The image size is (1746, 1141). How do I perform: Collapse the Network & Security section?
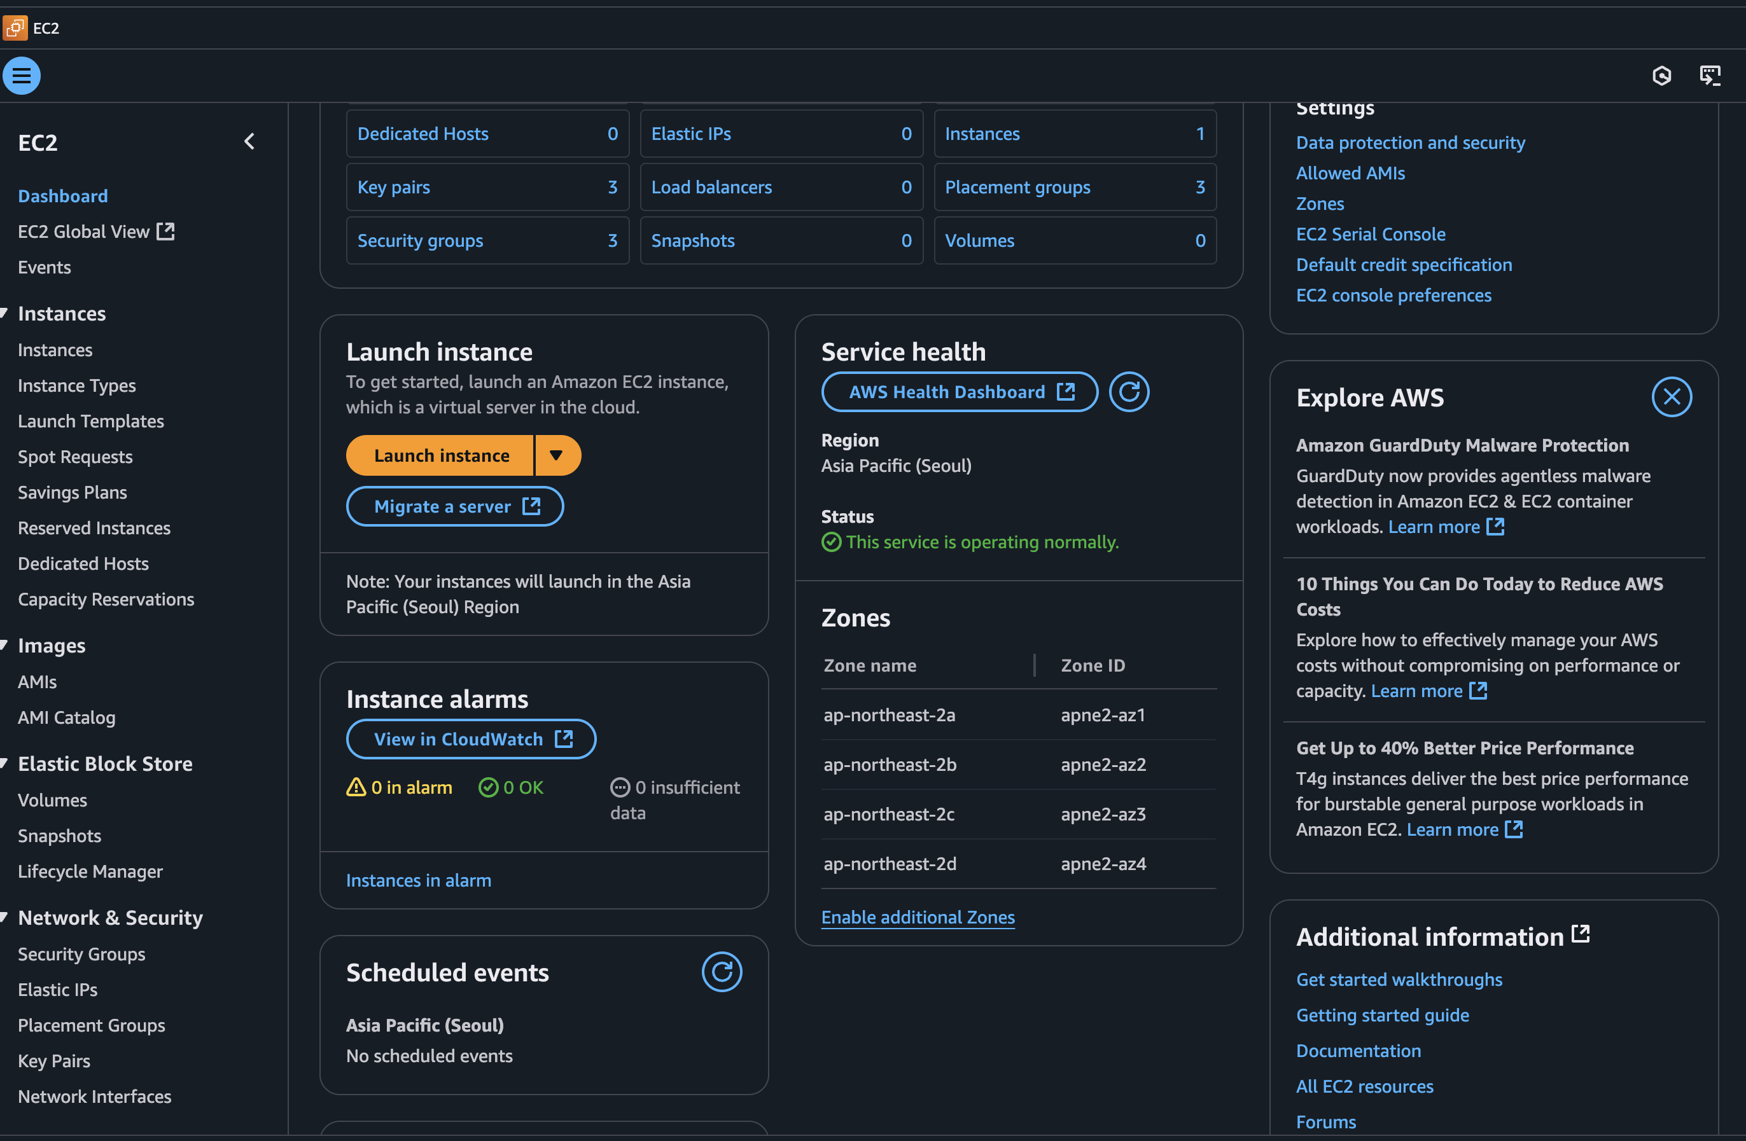click(x=4, y=917)
